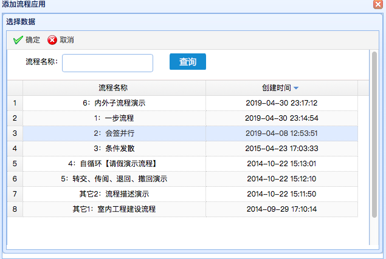Click date cell 2015-04-23 17:03:33
Screen dimensions: 386x259
[281, 149]
